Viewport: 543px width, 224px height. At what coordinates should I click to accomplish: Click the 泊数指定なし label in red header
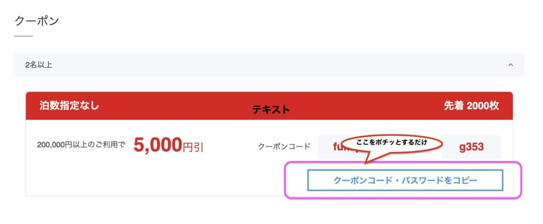69,105
